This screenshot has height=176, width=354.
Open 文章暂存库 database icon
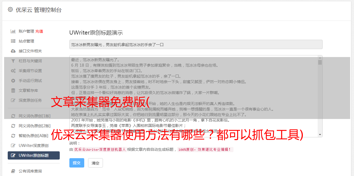[x=13, y=90]
